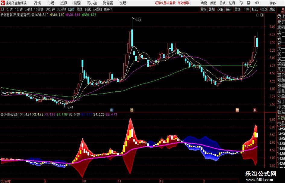Open the headset customer service icon
Screen dimensions: 285x183
tap(241, 3)
